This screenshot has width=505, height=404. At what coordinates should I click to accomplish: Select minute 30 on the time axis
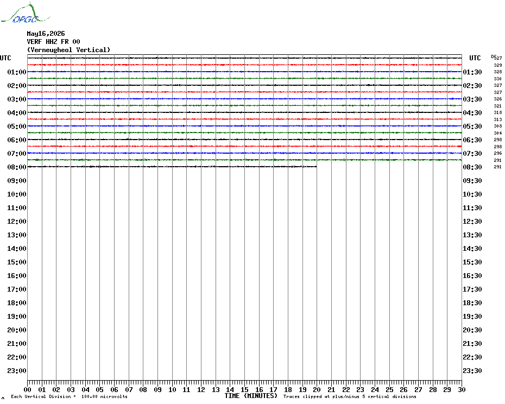click(462, 389)
